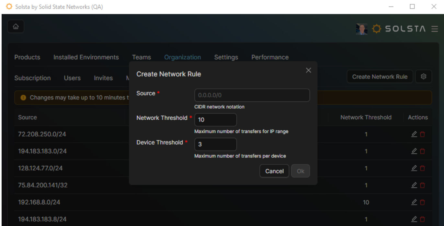
Task: Click the CIDR network notation hint
Action: [219, 107]
